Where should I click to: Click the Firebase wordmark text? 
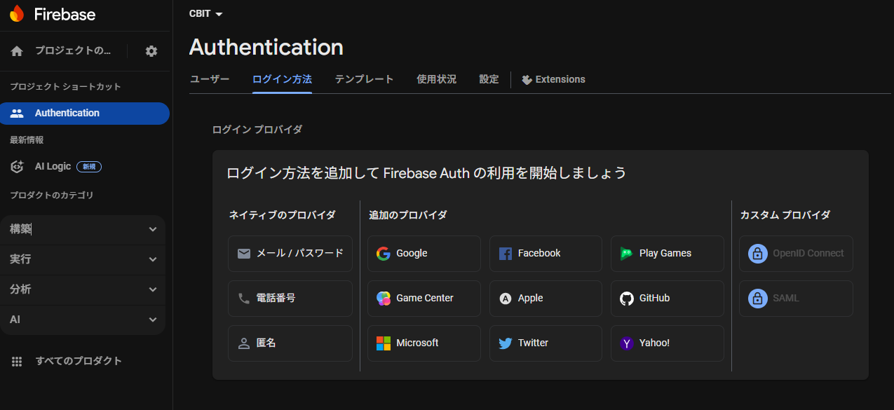point(65,15)
